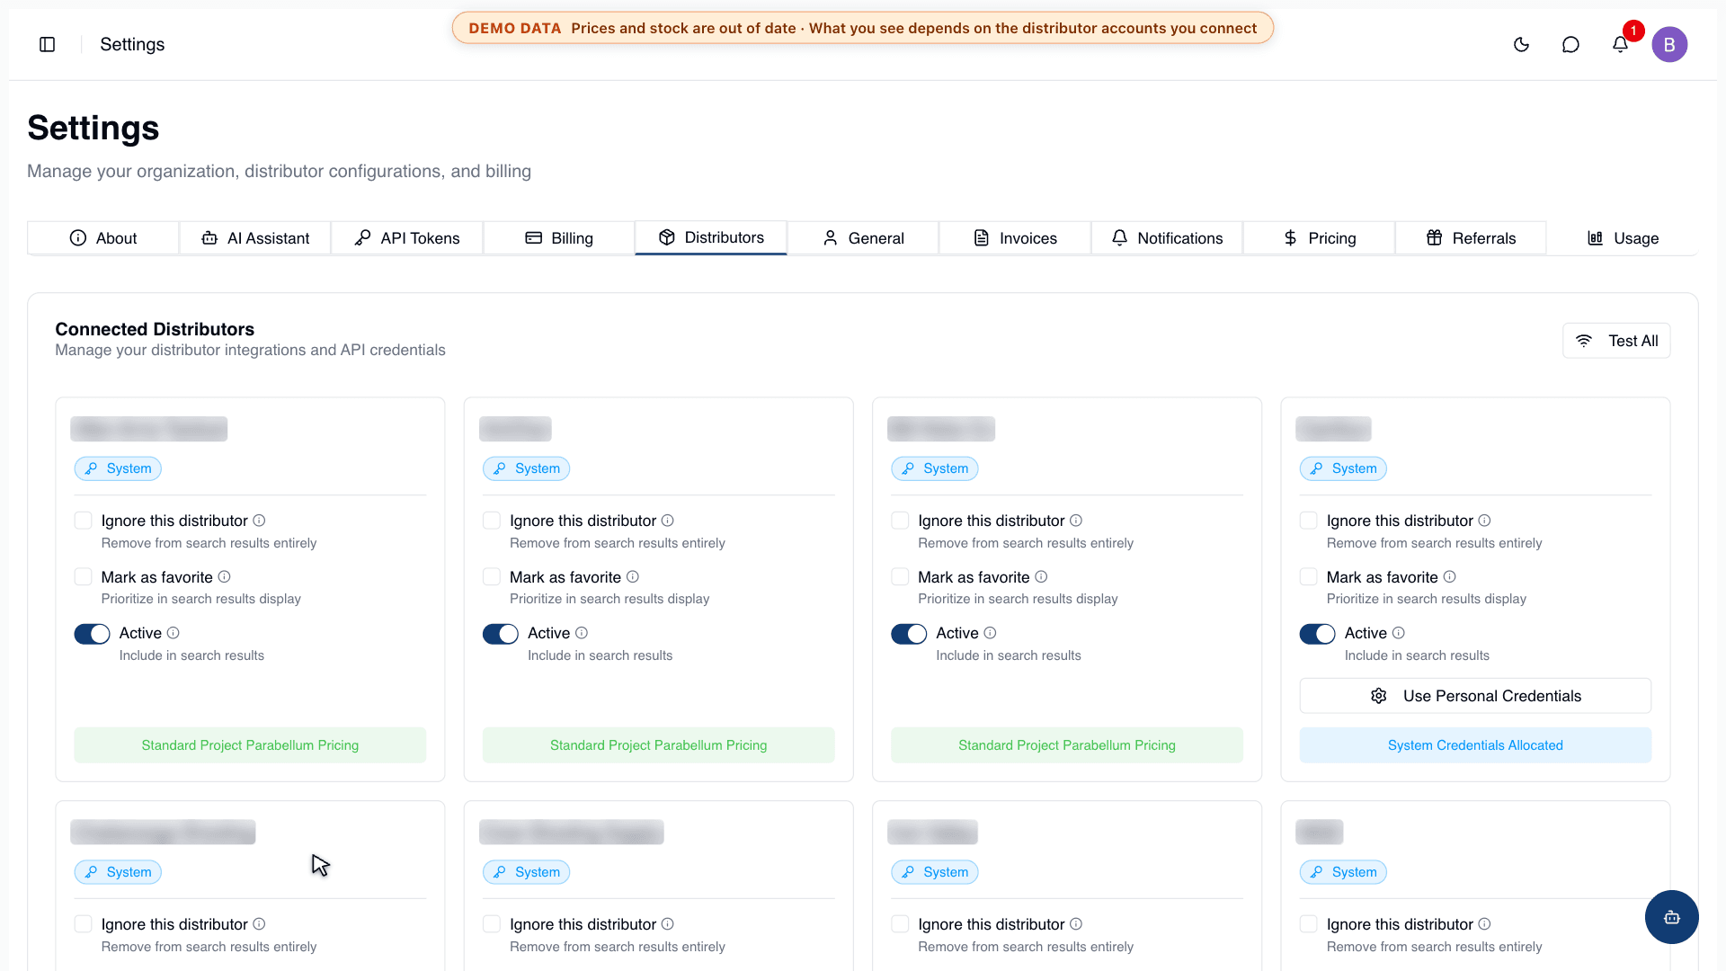Click the info icon beside Active in the Use Personal Credentials card
The height and width of the screenshot is (971, 1726).
(1399, 633)
